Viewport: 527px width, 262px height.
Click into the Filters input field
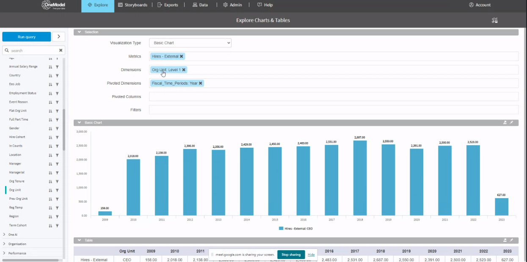[x=334, y=110]
